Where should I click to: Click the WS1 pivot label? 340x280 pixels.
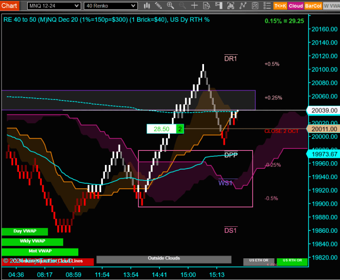coord(226,183)
